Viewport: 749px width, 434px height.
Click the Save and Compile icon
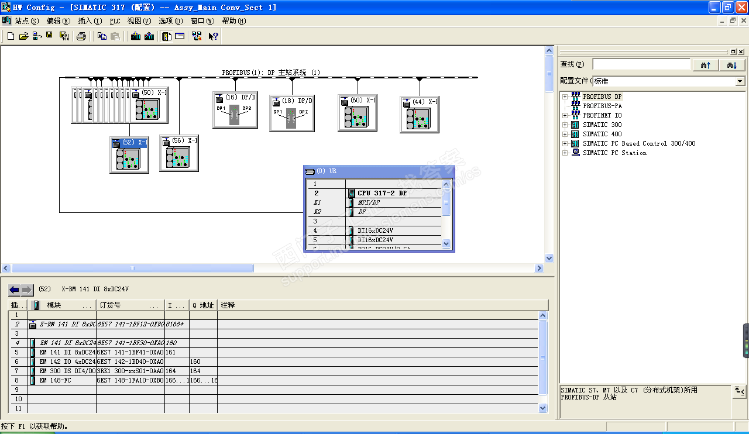click(x=64, y=36)
